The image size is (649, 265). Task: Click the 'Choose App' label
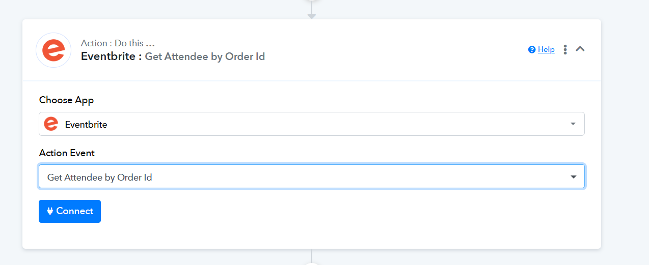67,100
